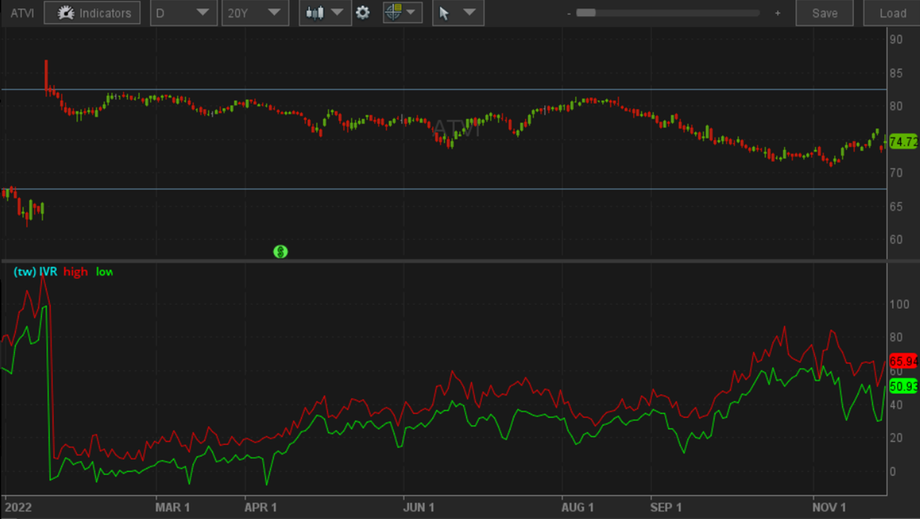Select the pointer cursor tool
This screenshot has height=519, width=920.
(x=444, y=13)
